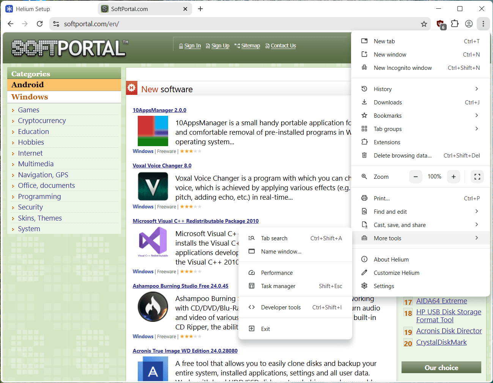Click the three-dot browser menu icon
Viewport: 493px width, 383px height.
[x=483, y=24]
